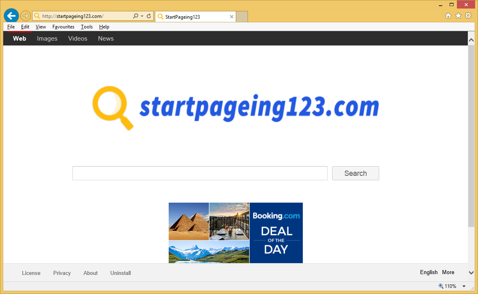Expand the zoom level dropdown arrow
The width and height of the screenshot is (478, 294).
tap(464, 286)
